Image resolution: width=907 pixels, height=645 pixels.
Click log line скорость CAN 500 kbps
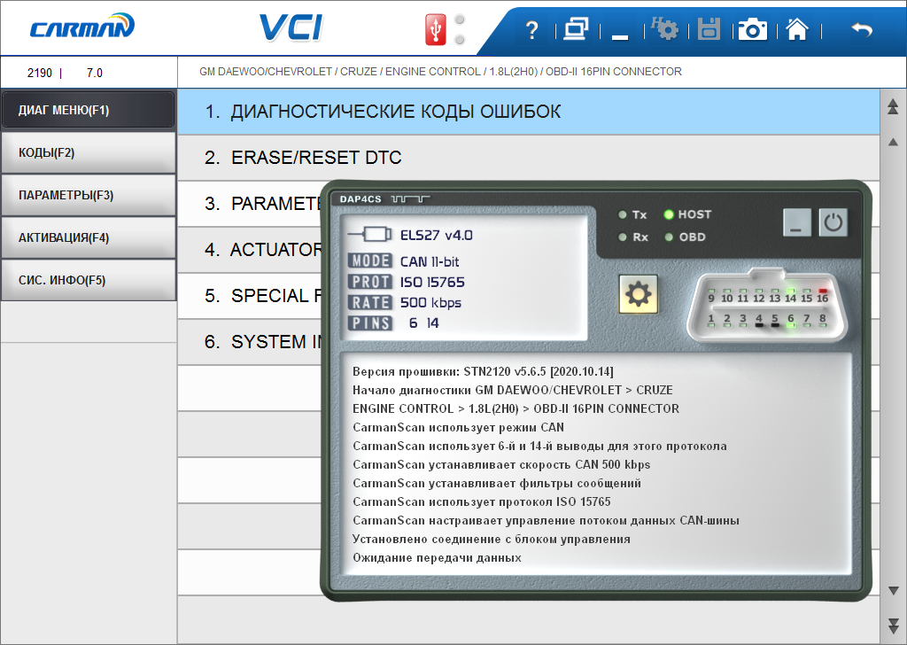[x=501, y=464]
